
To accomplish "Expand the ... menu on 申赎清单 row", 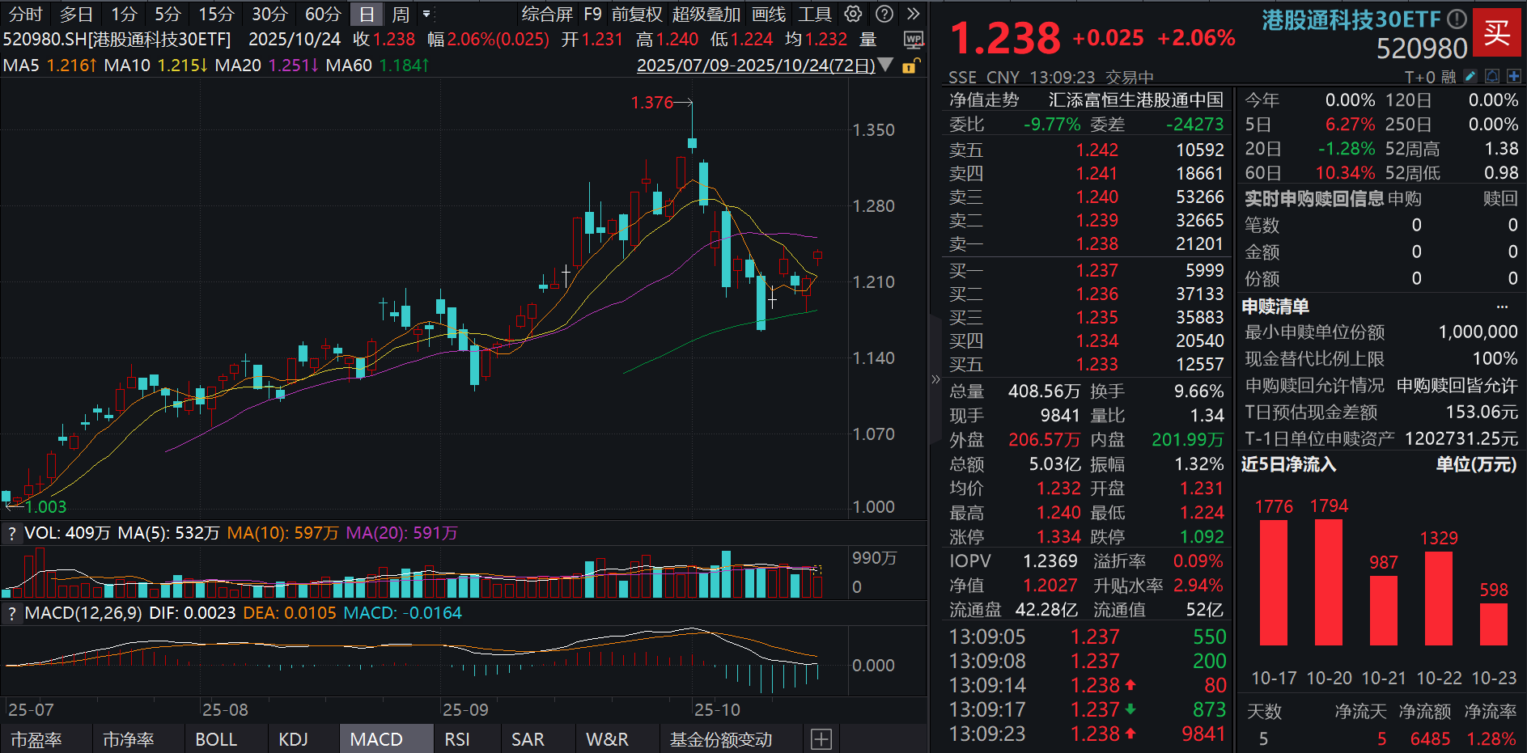I will [x=1503, y=306].
